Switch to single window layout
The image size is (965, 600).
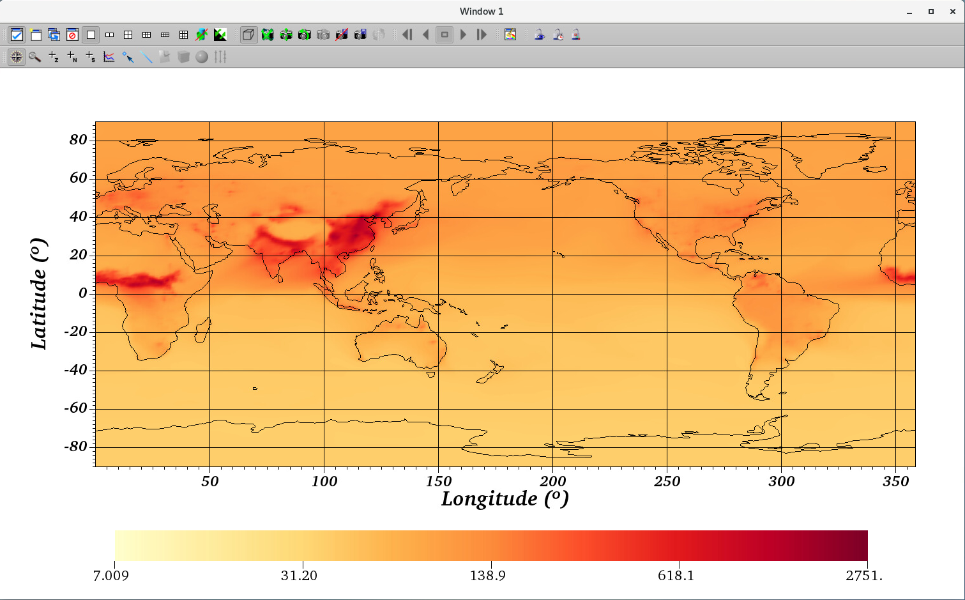tap(91, 35)
